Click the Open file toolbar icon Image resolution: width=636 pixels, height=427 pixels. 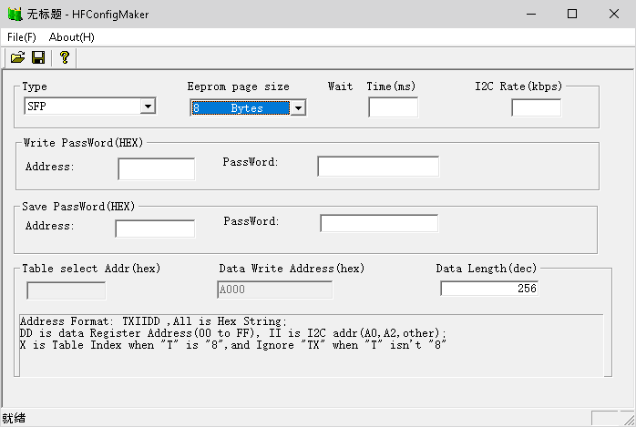click(x=17, y=57)
